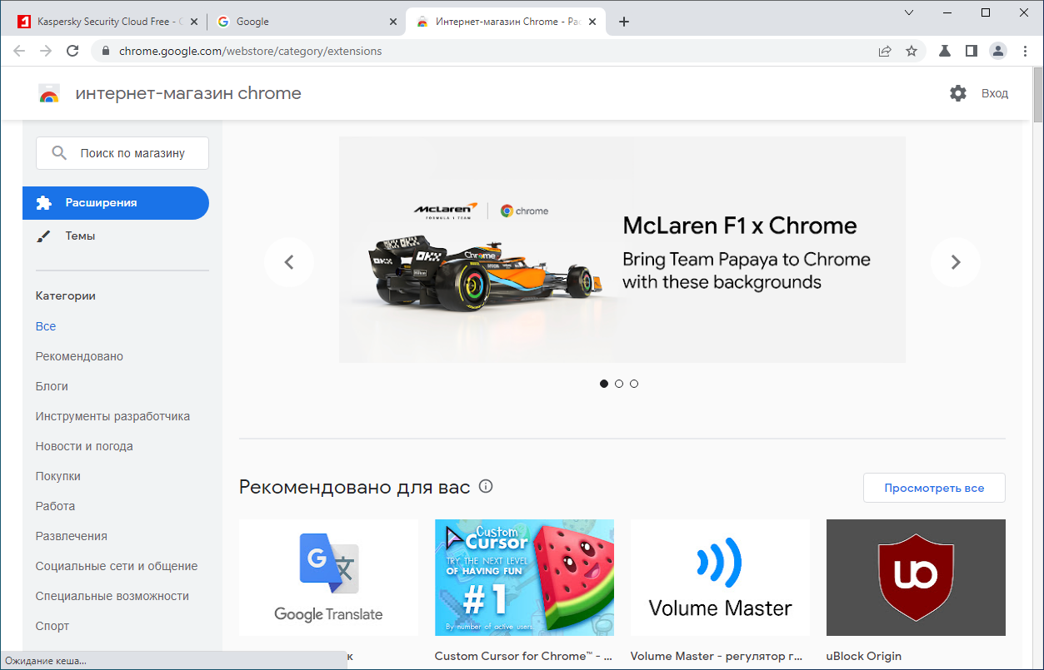Screen dimensions: 1044x670
Task: Open Социальные сети и общение category
Action: (117, 566)
